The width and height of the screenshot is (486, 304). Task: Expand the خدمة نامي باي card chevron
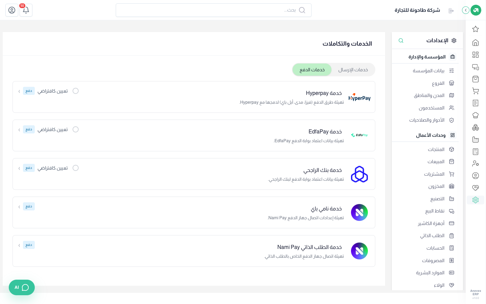tap(19, 207)
